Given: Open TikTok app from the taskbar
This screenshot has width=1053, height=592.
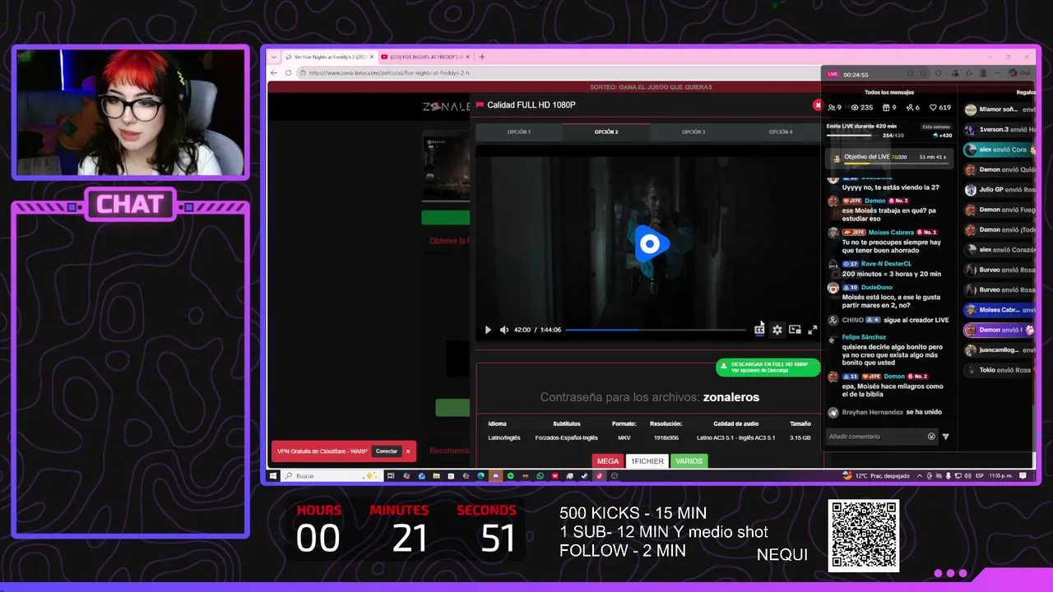Looking at the screenshot, I should click(x=599, y=475).
